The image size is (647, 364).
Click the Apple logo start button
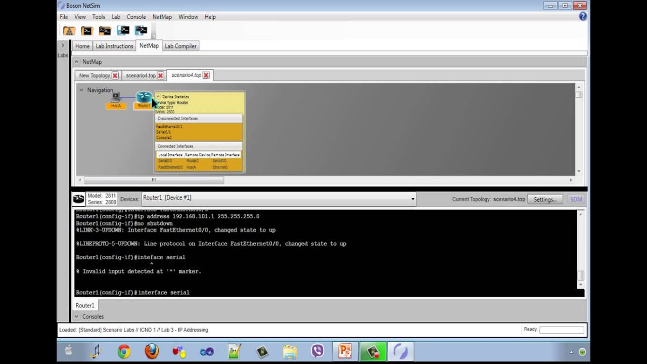(69, 351)
